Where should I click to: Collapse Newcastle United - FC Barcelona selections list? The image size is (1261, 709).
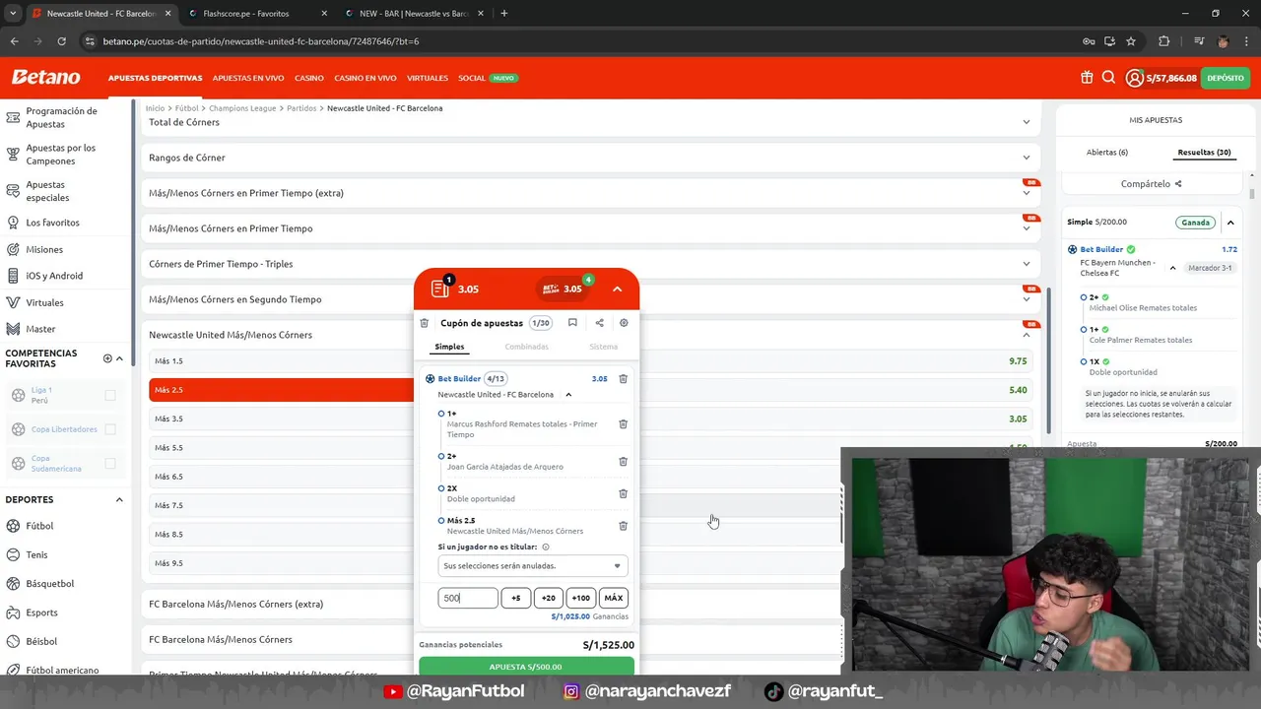568,395
